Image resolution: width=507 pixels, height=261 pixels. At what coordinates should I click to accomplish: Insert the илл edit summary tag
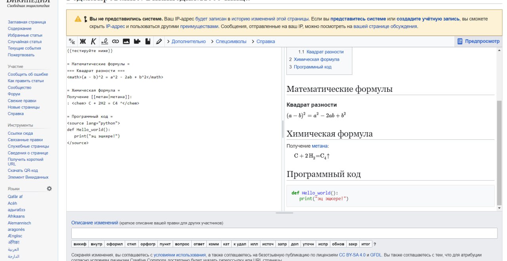[254, 244]
